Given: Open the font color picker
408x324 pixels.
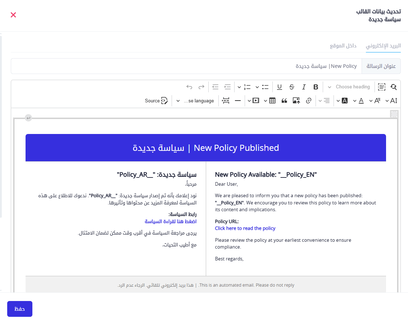Looking at the screenshot, I should coord(361,101).
